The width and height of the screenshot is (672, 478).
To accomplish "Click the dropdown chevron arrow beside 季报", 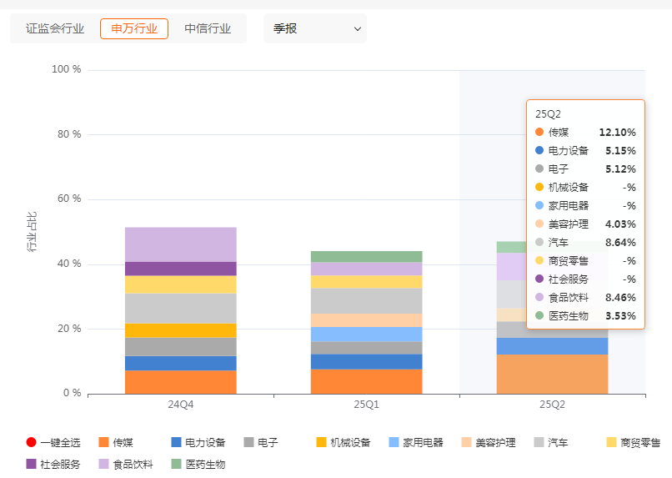I will [x=358, y=29].
